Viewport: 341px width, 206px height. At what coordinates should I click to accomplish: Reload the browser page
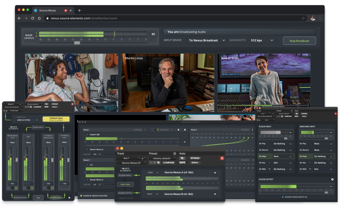point(33,18)
